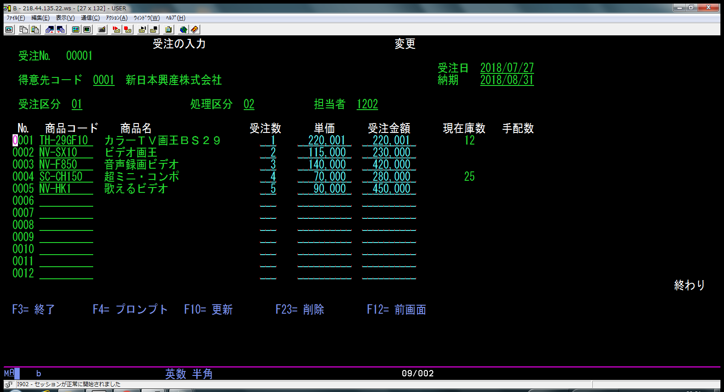Click the F10= 更新 function key label
This screenshot has width=724, height=392.
click(x=208, y=309)
